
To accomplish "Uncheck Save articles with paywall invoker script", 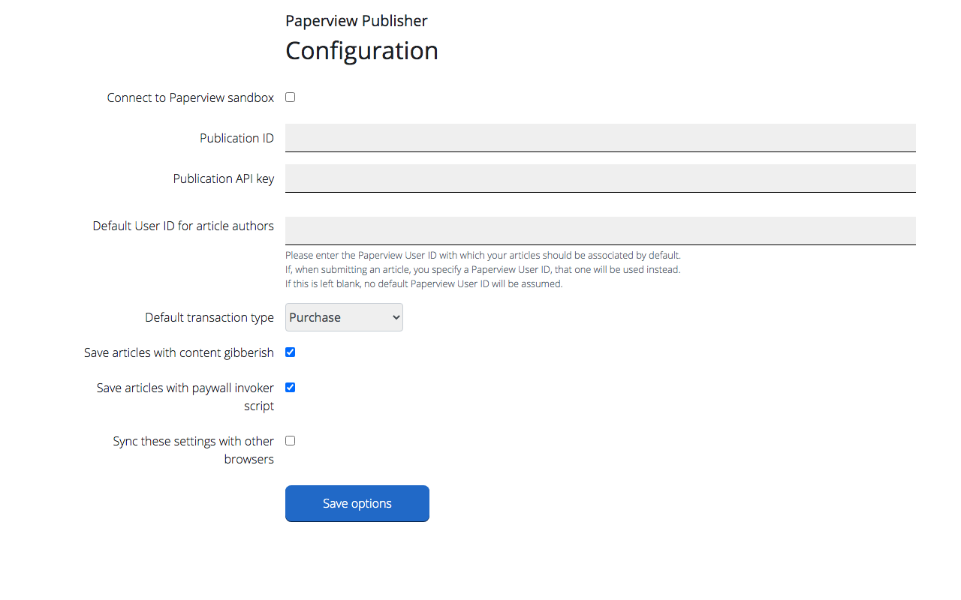I will click(291, 388).
